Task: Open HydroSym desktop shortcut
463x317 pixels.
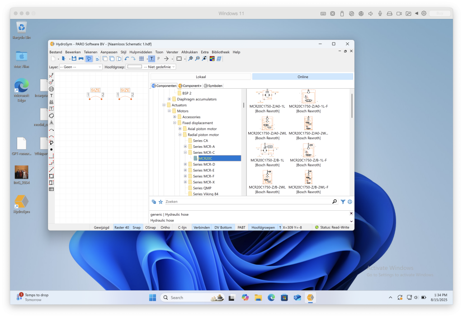Action: [21, 204]
